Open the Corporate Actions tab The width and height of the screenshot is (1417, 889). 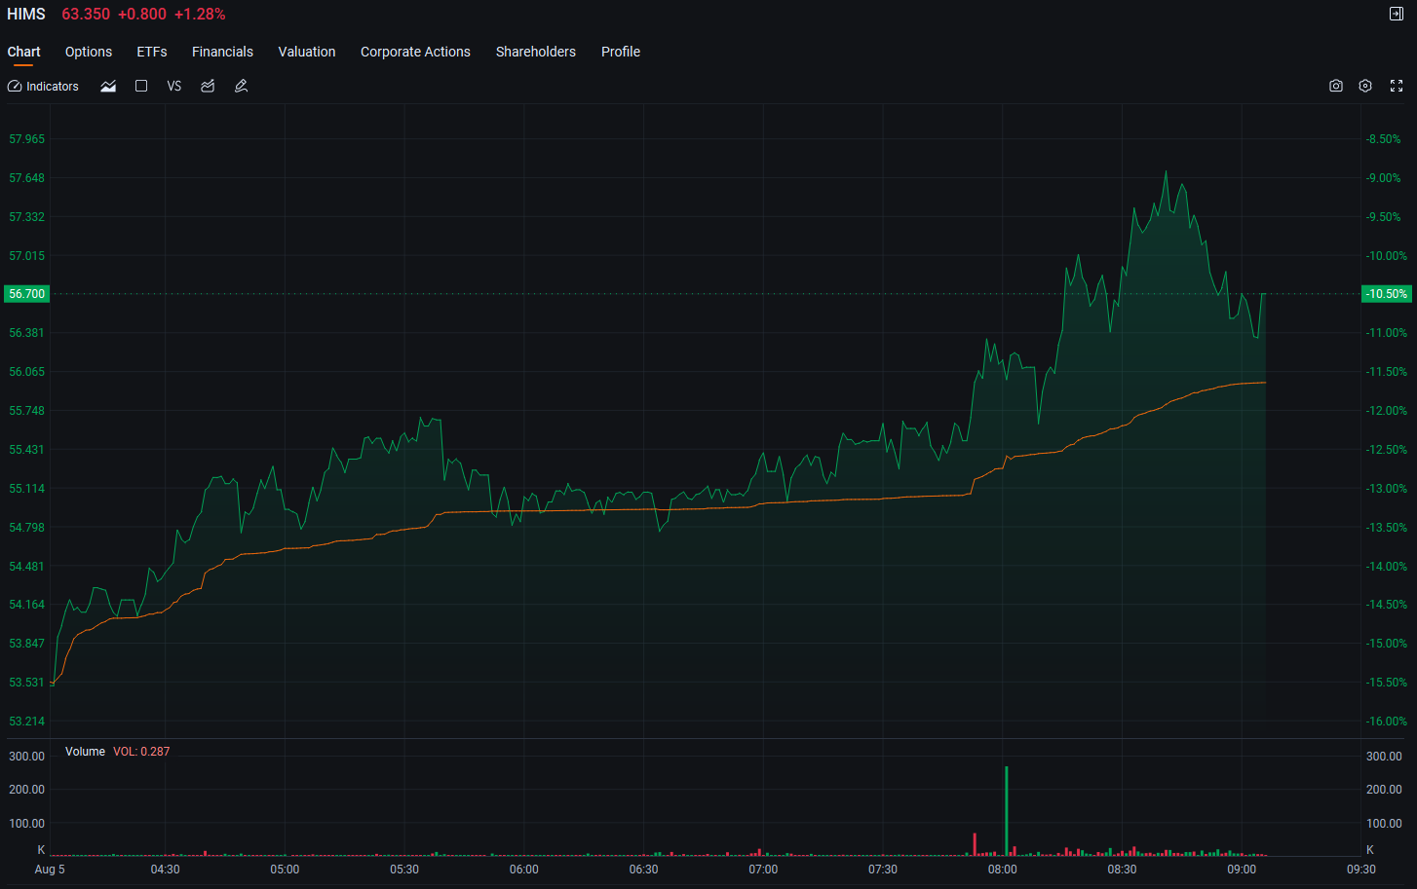[415, 52]
